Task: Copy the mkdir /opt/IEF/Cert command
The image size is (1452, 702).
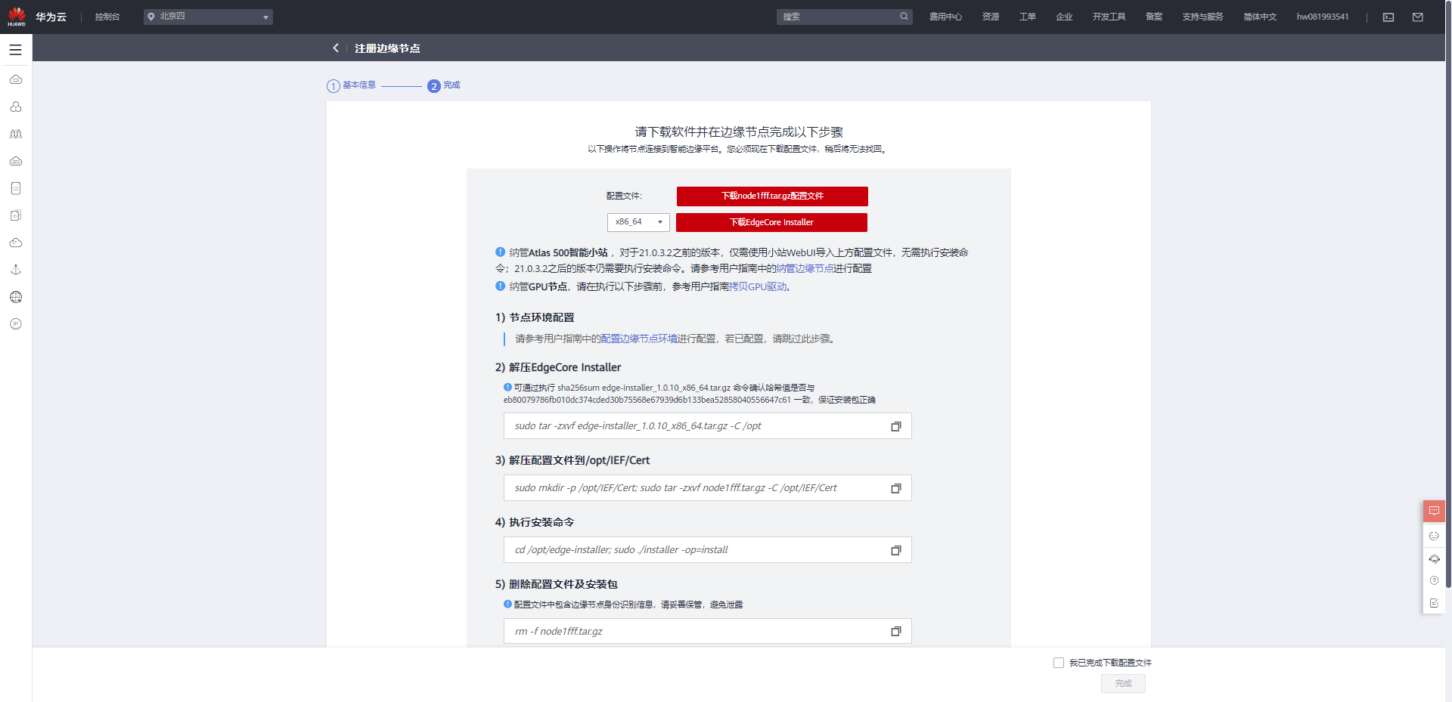Action: coord(896,488)
